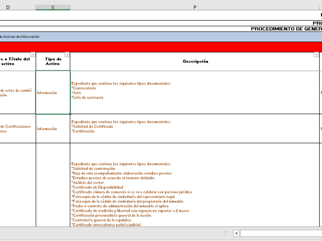Image resolution: width=322 pixels, height=241 pixels.
Task: Select the Tipo de Activo header cell
Action: [x=53, y=61]
